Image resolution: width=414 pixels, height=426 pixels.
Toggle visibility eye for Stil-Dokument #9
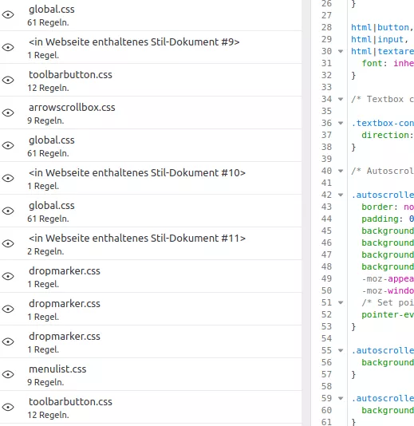(x=8, y=47)
